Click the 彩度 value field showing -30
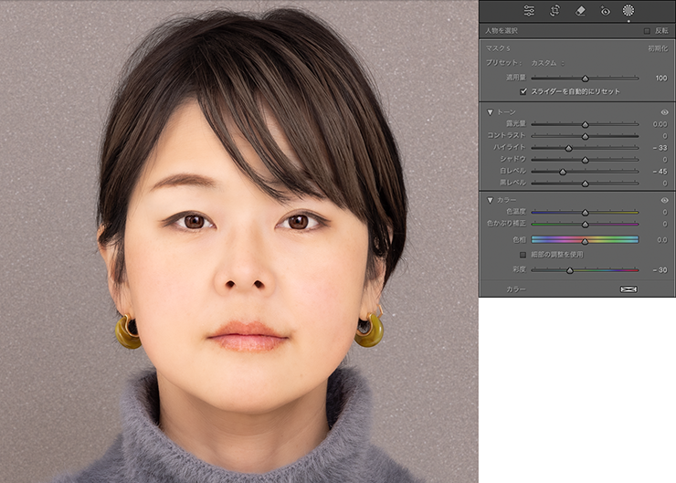This screenshot has width=676, height=483. [660, 270]
